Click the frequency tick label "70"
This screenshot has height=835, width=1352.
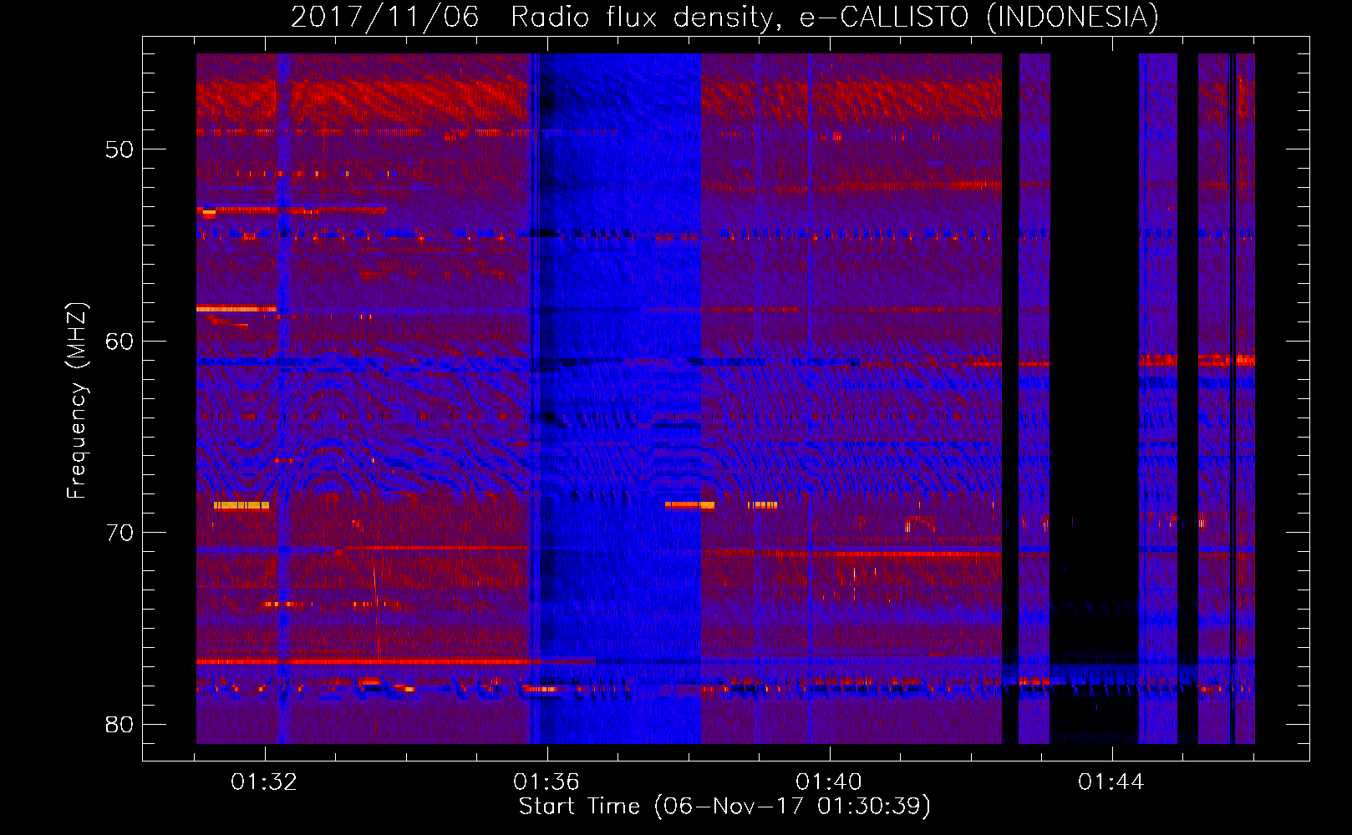[x=119, y=533]
